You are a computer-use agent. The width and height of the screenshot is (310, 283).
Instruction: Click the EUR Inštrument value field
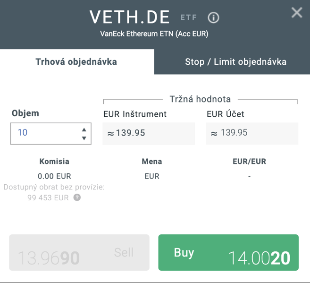point(149,133)
